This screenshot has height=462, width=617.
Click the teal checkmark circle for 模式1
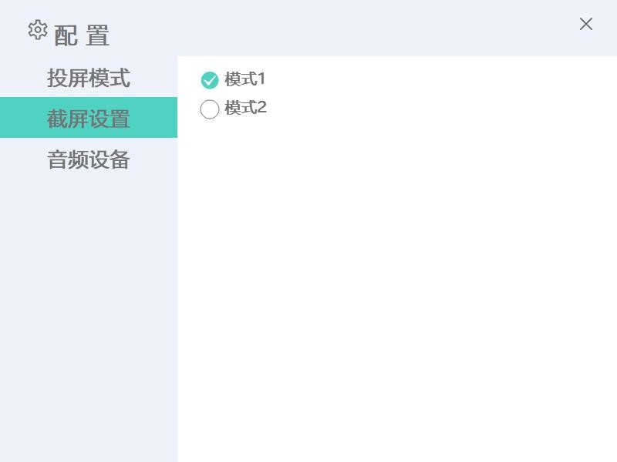210,80
